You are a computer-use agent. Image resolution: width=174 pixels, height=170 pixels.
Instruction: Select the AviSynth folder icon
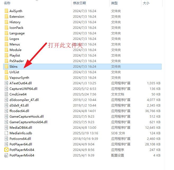coord(6,11)
